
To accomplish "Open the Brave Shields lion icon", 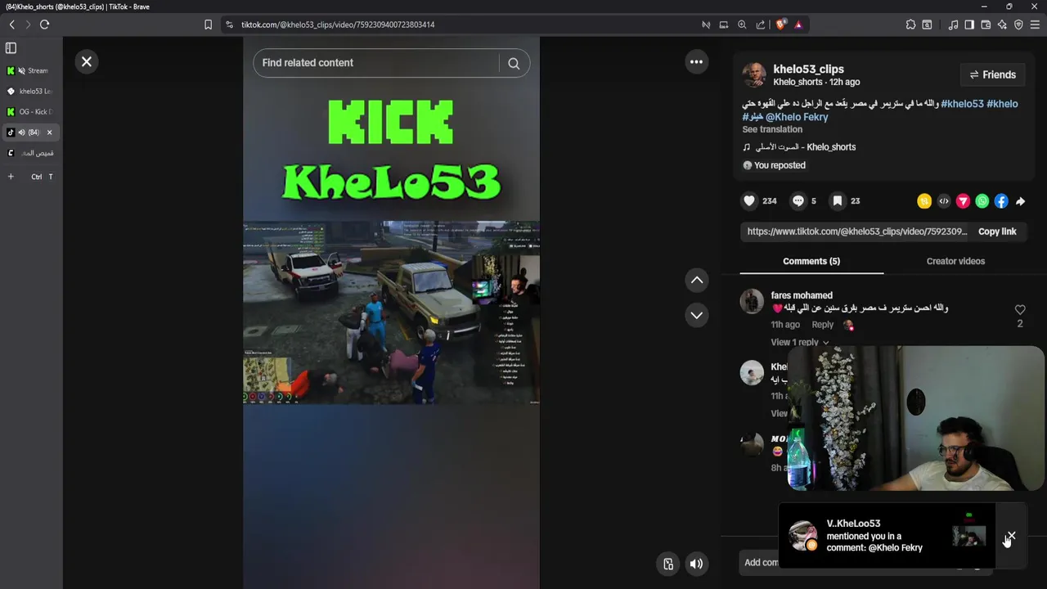I will (x=780, y=25).
